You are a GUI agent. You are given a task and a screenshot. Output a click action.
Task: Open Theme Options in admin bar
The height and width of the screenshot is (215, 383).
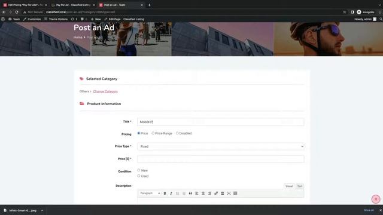pos(56,19)
